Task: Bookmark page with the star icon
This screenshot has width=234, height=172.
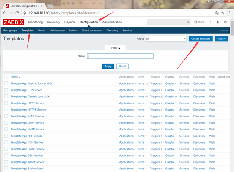Action: click(x=223, y=13)
